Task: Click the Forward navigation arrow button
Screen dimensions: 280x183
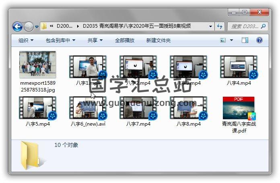Action: click(x=29, y=27)
